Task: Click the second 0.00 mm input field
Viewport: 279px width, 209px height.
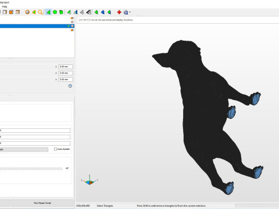Action: [66, 73]
